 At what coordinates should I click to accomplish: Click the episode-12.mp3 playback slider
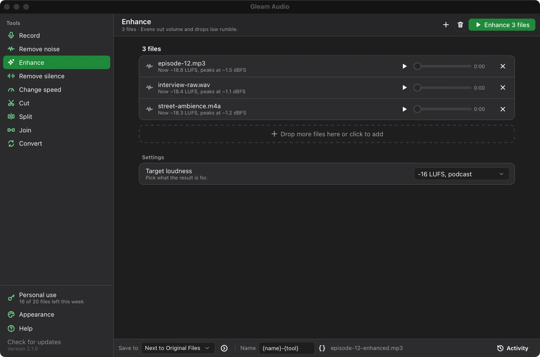(x=442, y=66)
